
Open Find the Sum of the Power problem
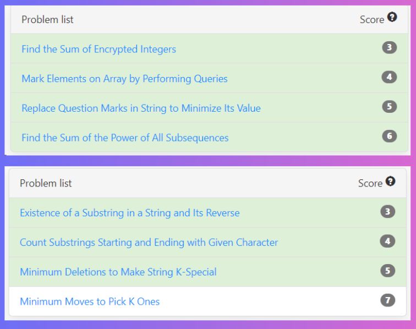(x=125, y=138)
